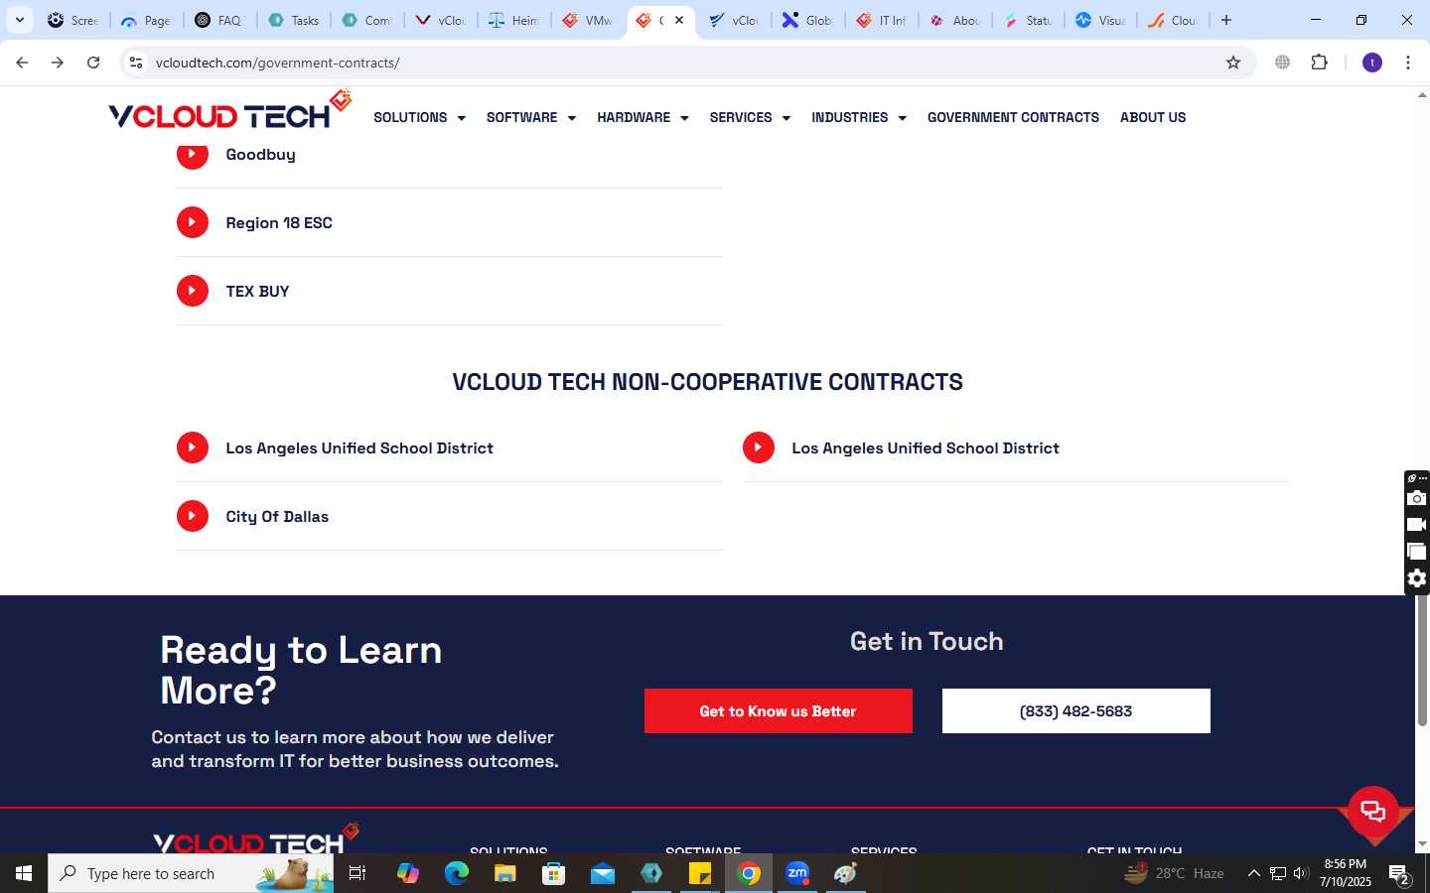Open a new browser tab
The image size is (1430, 893).
(1226, 20)
